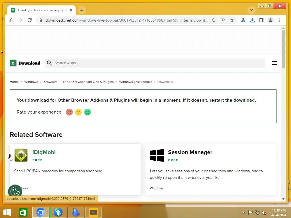Open cookie preferences round button
This screenshot has height=218, width=291.
(x=15, y=191)
